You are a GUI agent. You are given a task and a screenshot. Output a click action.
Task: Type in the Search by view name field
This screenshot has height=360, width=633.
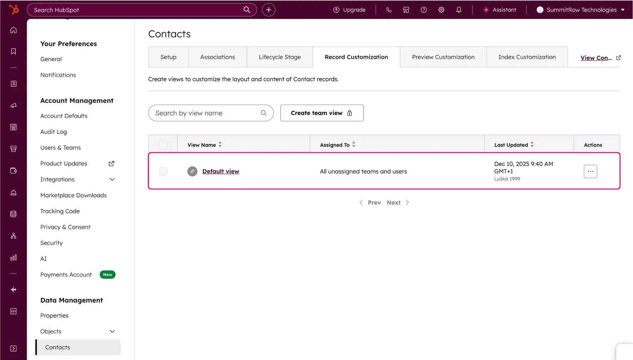point(207,113)
